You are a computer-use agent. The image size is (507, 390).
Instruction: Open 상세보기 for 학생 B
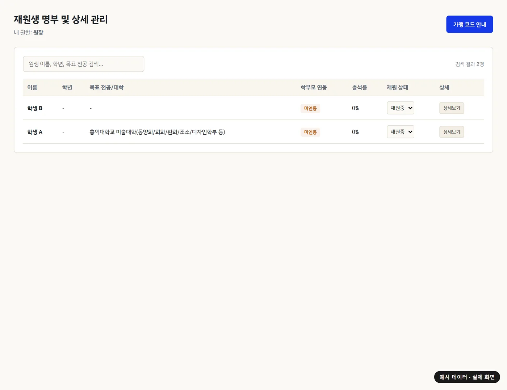452,108
